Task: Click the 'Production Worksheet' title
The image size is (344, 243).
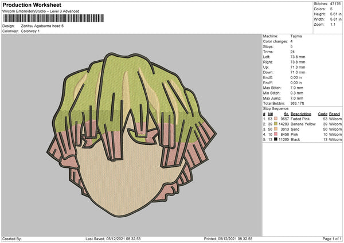Action: tap(32, 5)
